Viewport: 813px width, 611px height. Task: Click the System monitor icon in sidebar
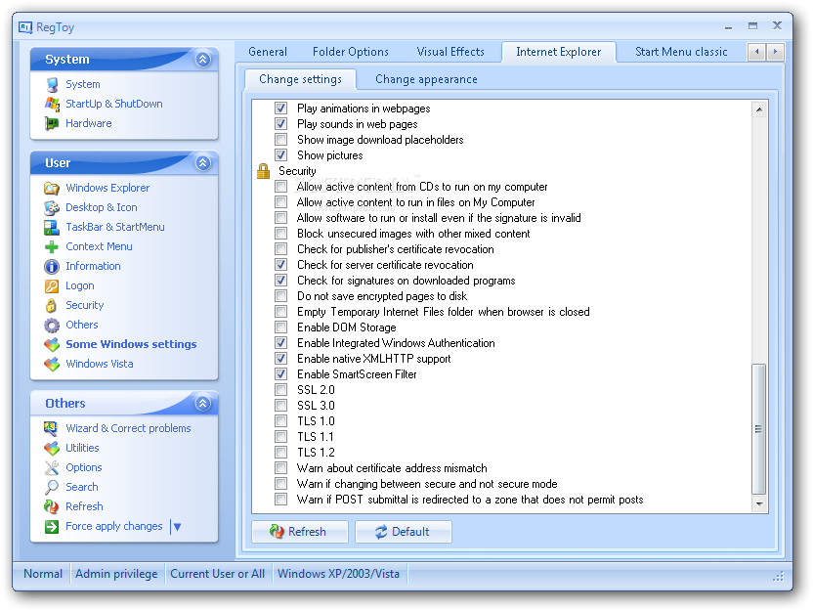(x=52, y=84)
